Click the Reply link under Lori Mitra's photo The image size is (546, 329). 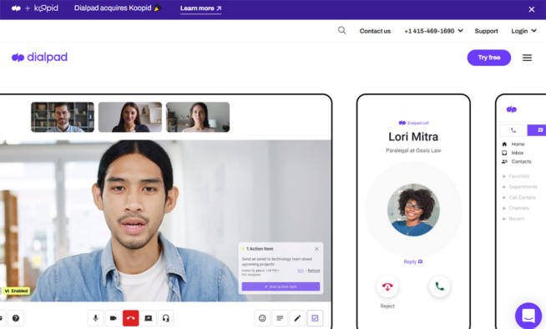[413, 261]
